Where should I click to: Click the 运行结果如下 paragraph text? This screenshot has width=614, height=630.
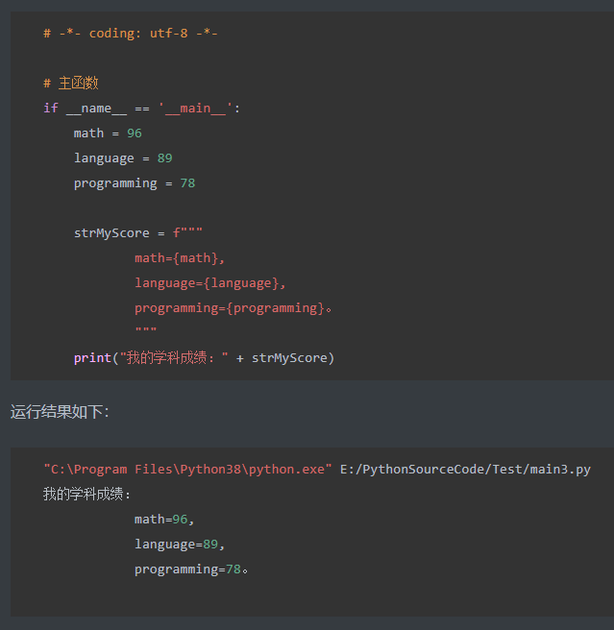[60, 412]
